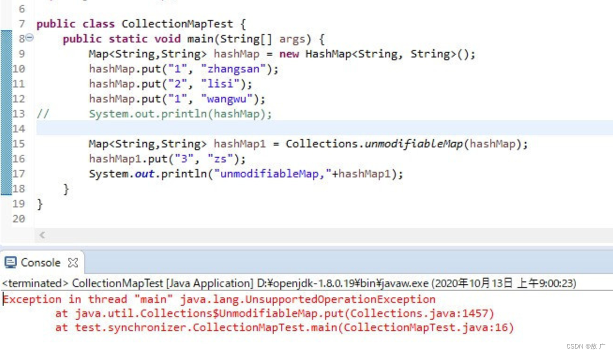
Task: Click the unmodifiableMap method call
Action: [x=414, y=144]
